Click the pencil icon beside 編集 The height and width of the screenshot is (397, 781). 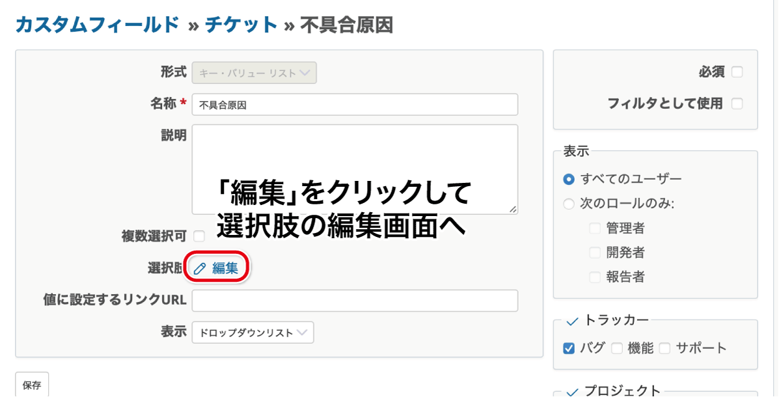pos(200,268)
